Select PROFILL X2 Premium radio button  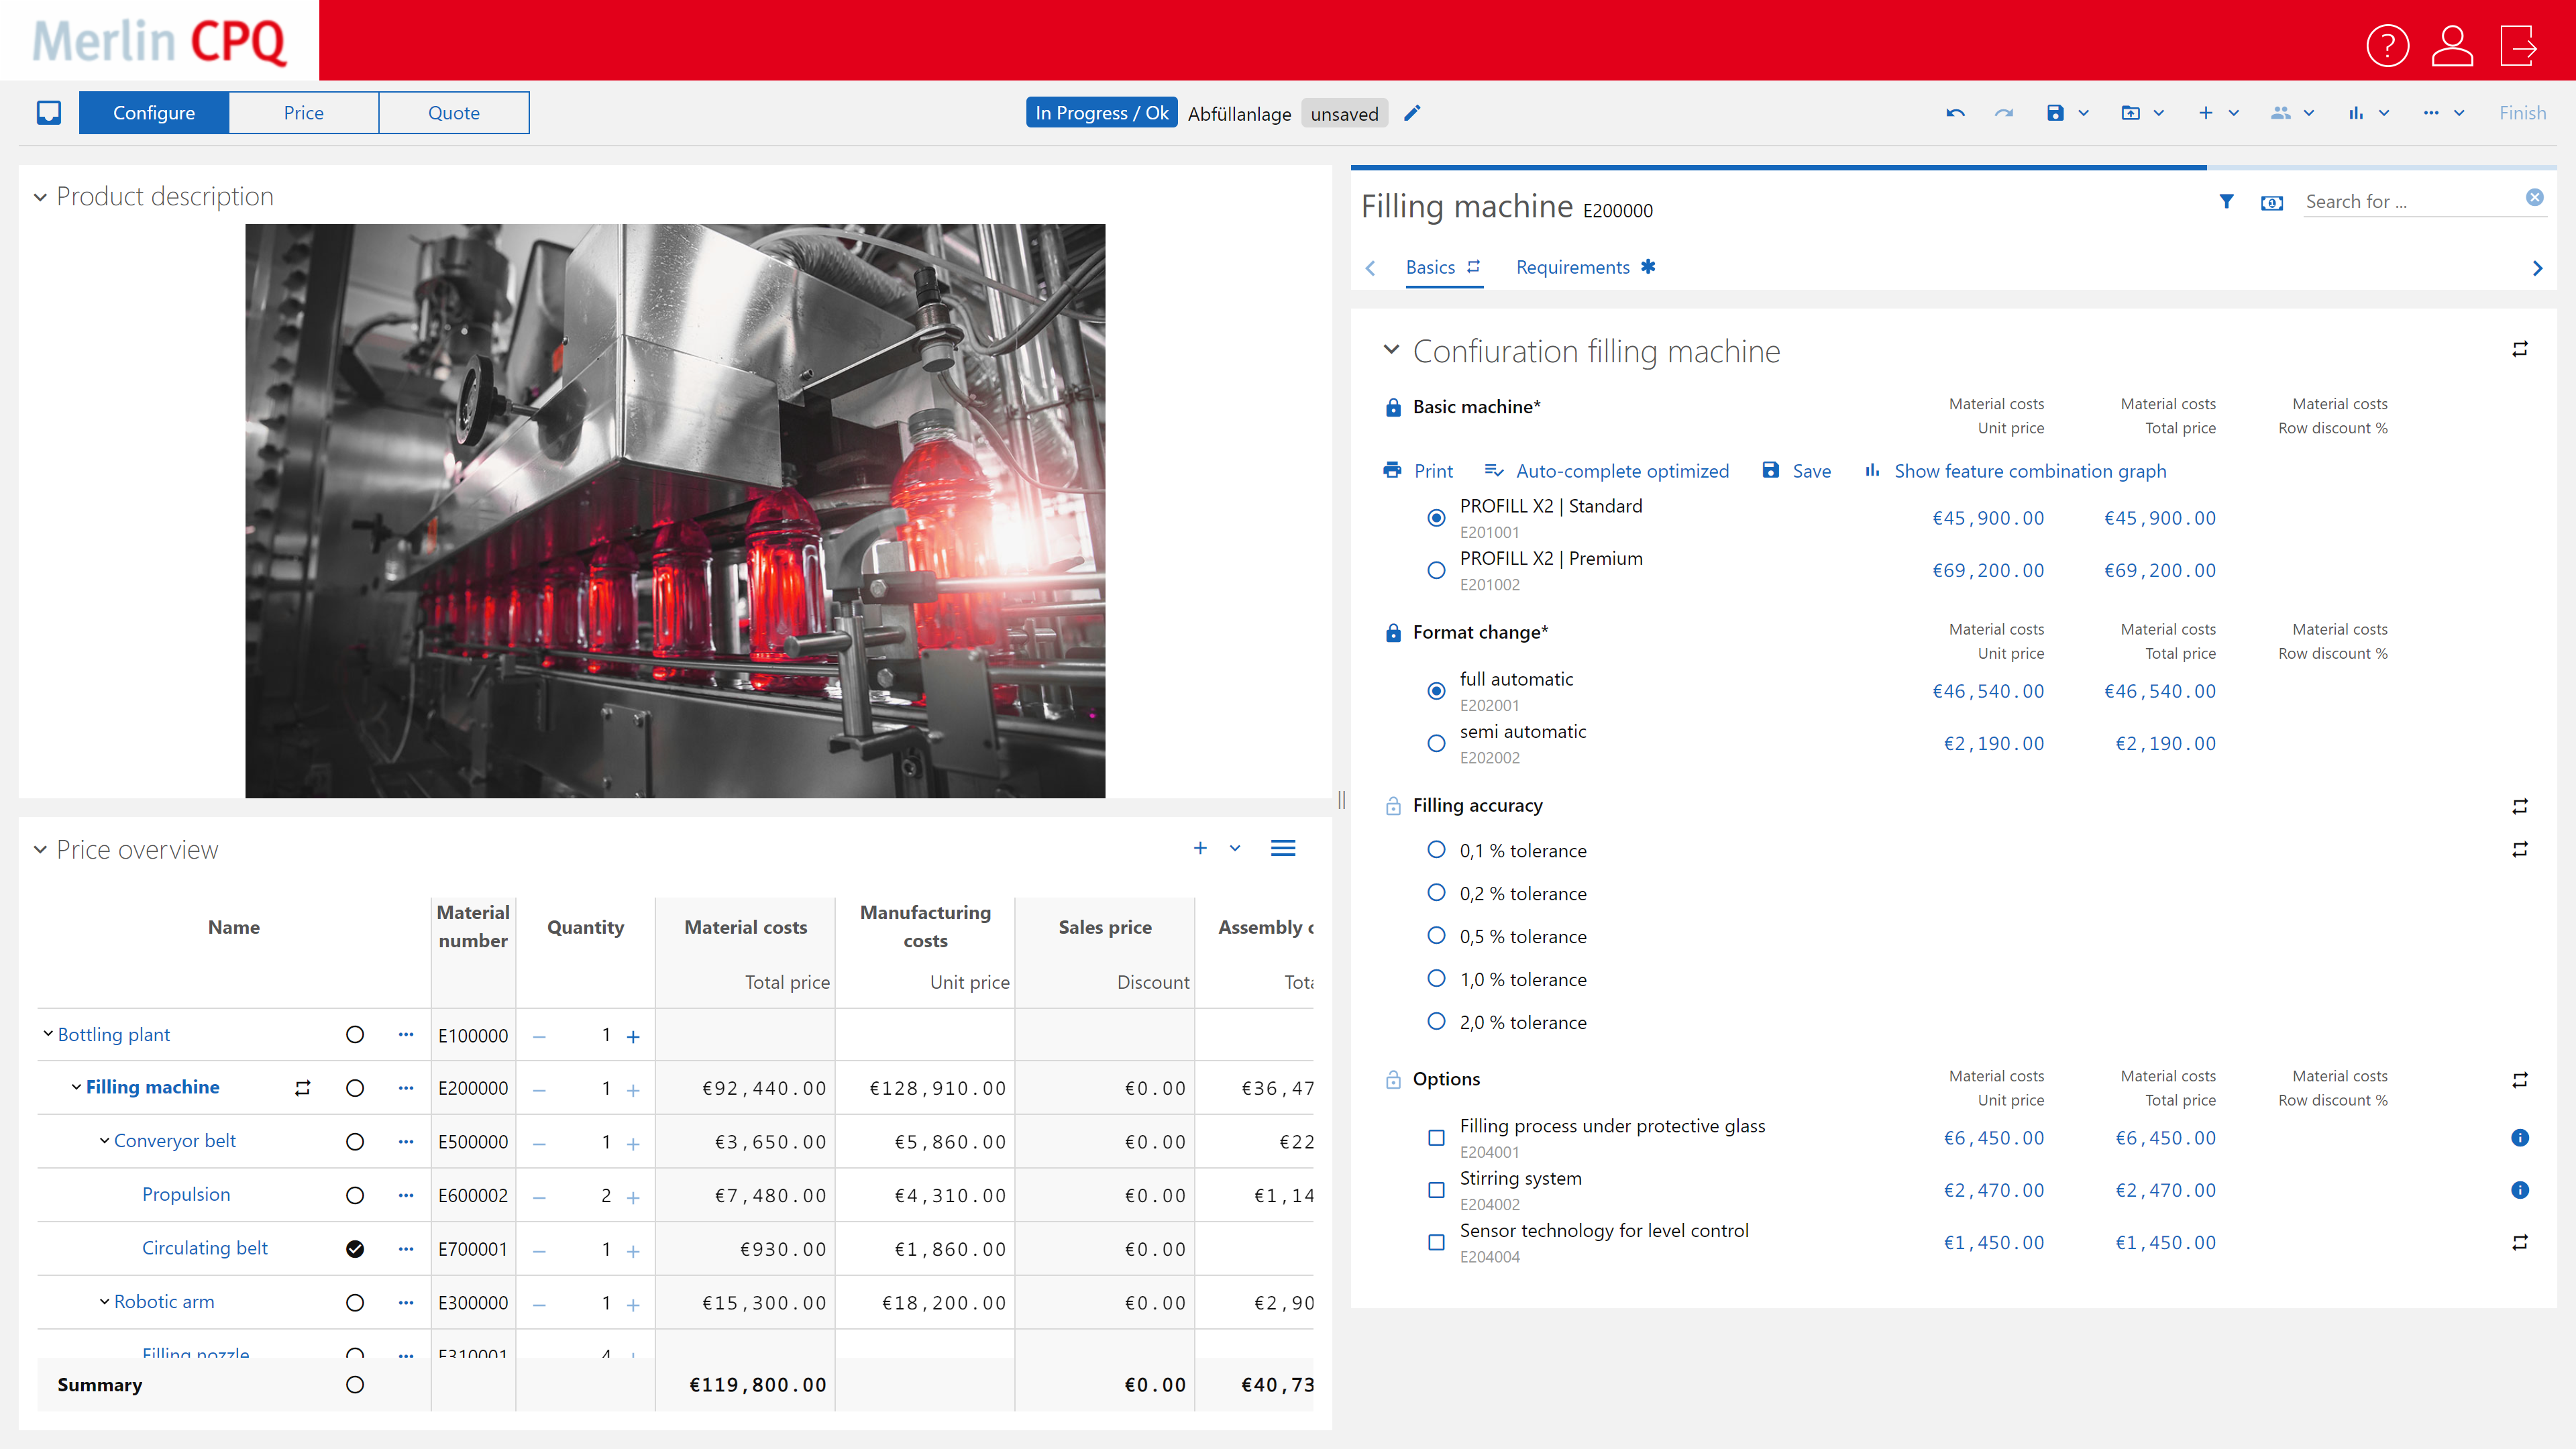(x=1436, y=570)
